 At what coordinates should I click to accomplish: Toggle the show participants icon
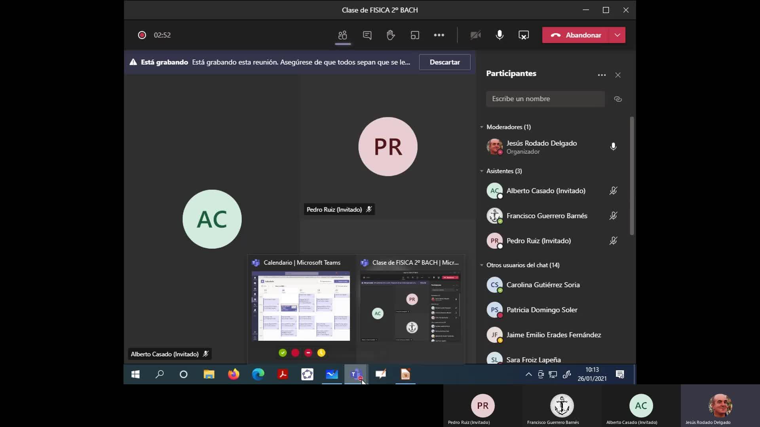pyautogui.click(x=342, y=35)
